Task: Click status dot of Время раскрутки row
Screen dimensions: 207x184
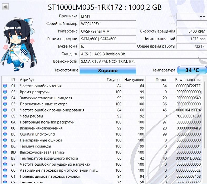Action: (x=5, y=92)
